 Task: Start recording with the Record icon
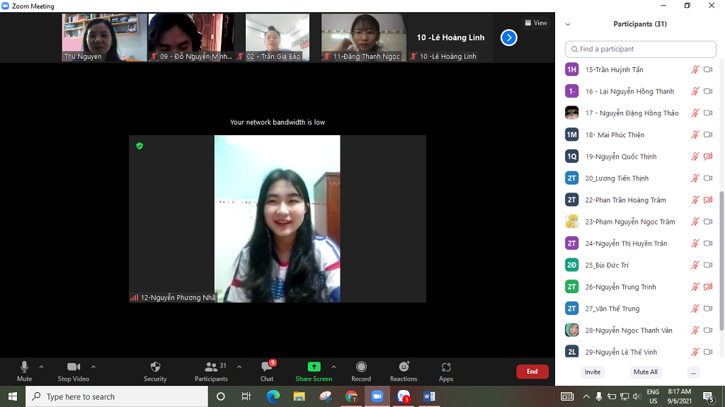pyautogui.click(x=361, y=367)
